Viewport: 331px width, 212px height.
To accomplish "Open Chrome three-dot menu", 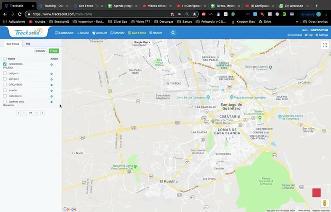I will pyautogui.click(x=326, y=14).
